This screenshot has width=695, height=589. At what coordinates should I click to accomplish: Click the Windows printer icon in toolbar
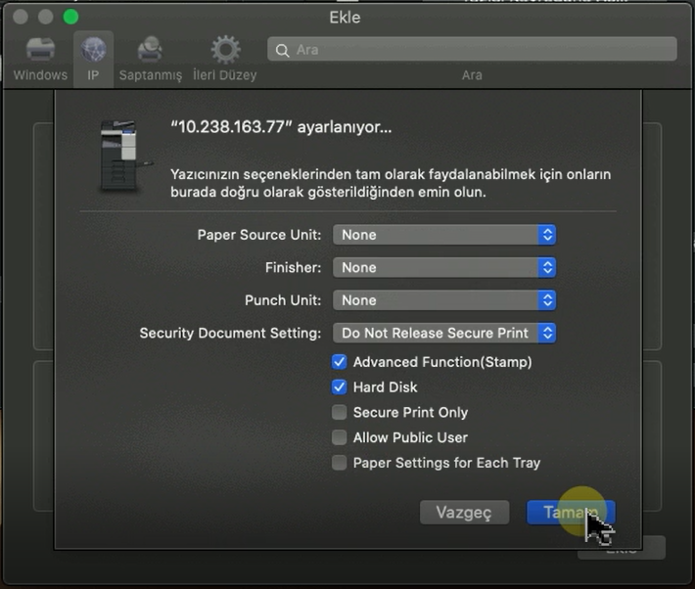(x=40, y=49)
